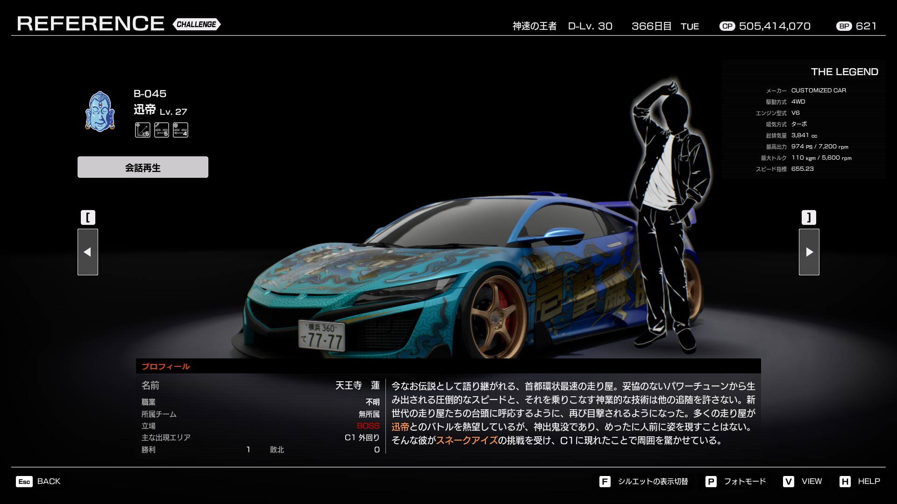This screenshot has height=504, width=897.
Task: Click the CP currency badge
Action: (727, 26)
